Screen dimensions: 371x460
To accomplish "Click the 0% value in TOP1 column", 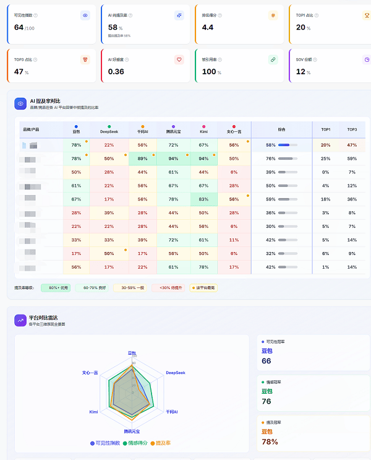I will [326, 172].
